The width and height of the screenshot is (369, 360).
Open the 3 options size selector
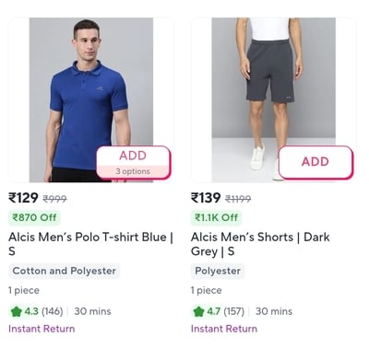pyautogui.click(x=133, y=171)
